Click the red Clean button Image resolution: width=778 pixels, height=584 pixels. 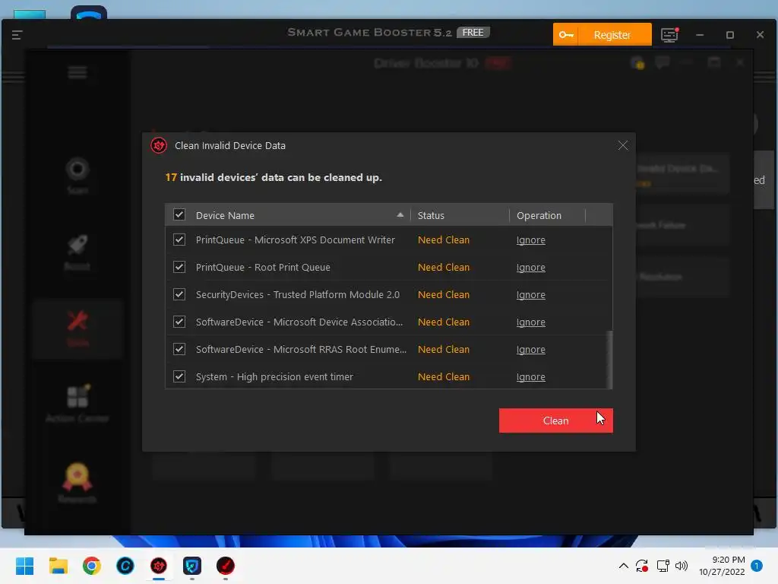click(x=555, y=421)
